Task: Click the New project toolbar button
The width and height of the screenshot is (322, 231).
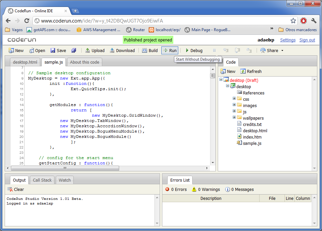Action: (x=16, y=50)
